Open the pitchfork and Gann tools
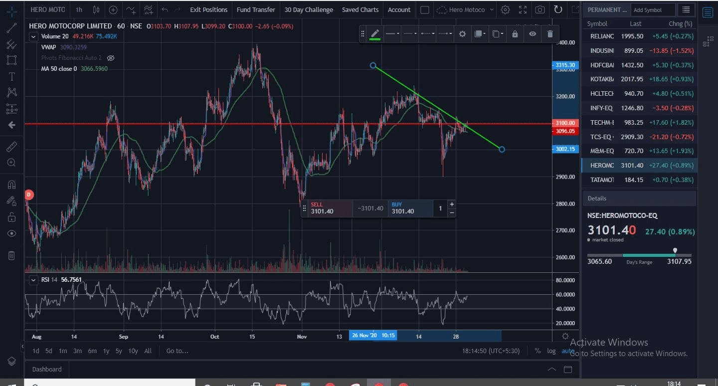This screenshot has width=718, height=386. pyautogui.click(x=11, y=44)
